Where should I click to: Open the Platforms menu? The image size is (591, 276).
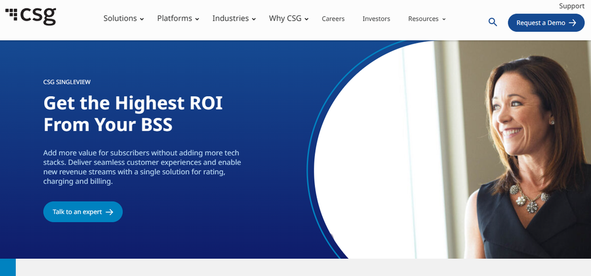point(174,18)
